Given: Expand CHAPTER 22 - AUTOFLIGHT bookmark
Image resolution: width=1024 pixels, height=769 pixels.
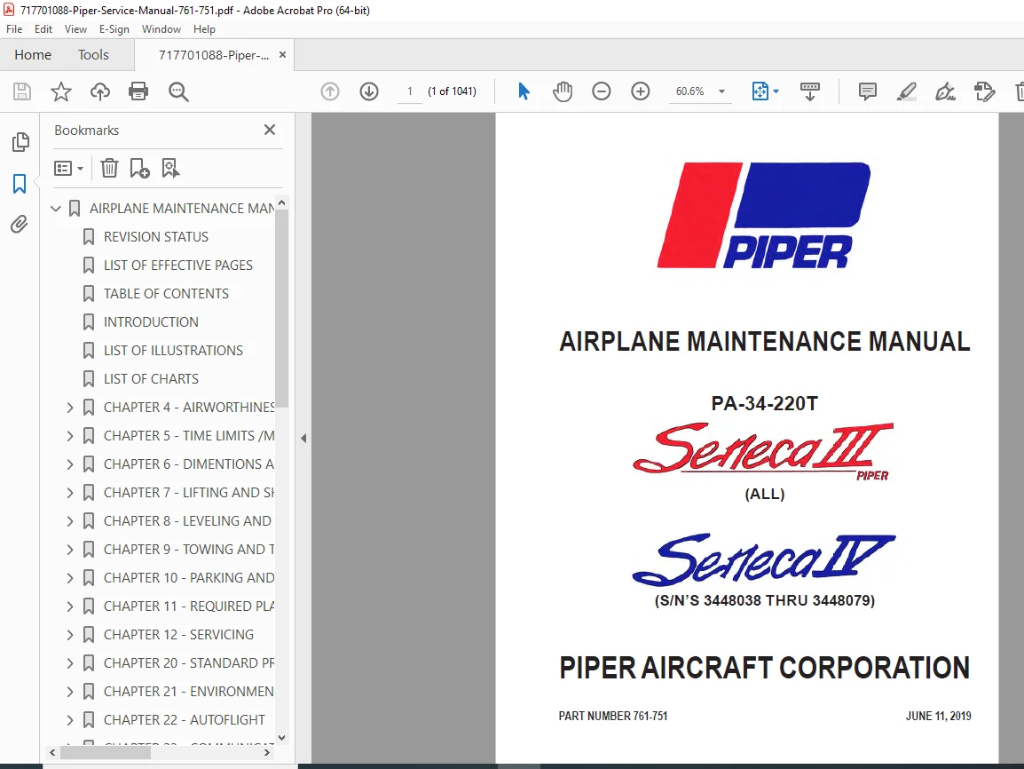Looking at the screenshot, I should click(x=70, y=720).
